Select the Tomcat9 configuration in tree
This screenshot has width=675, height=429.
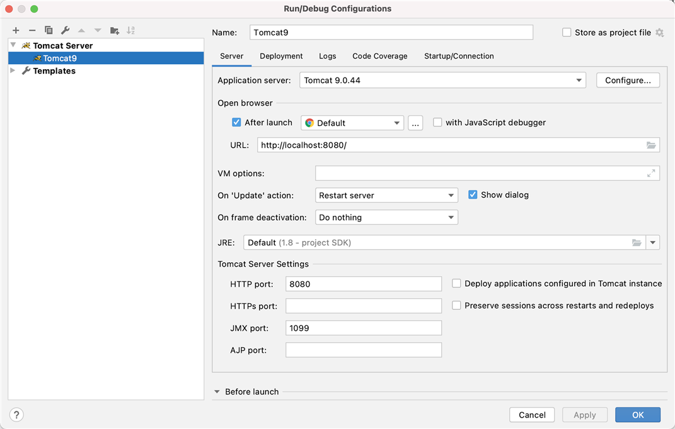pos(106,58)
